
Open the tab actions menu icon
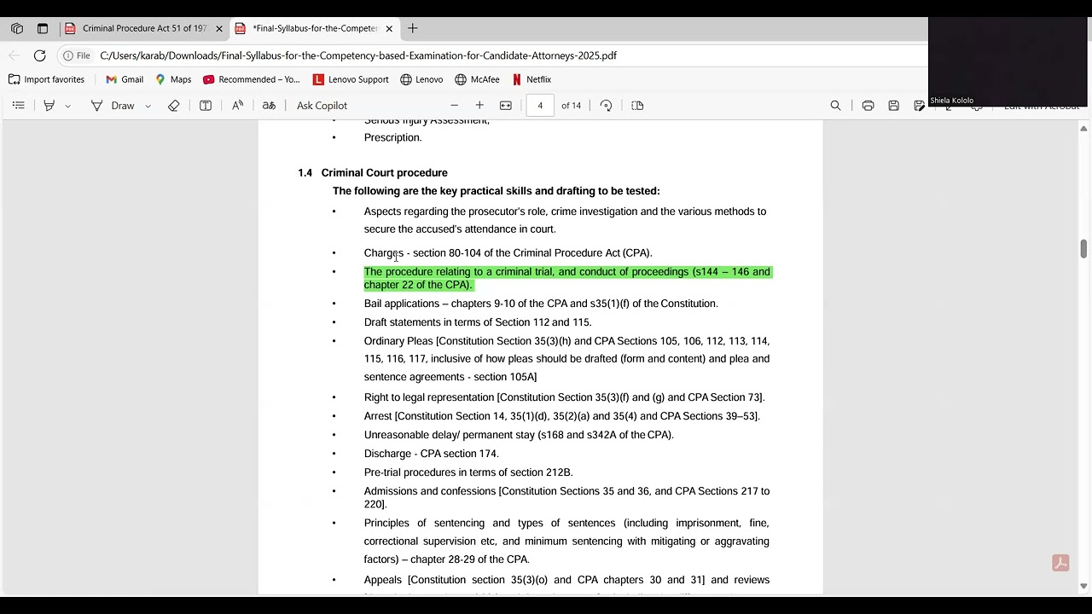click(x=43, y=28)
